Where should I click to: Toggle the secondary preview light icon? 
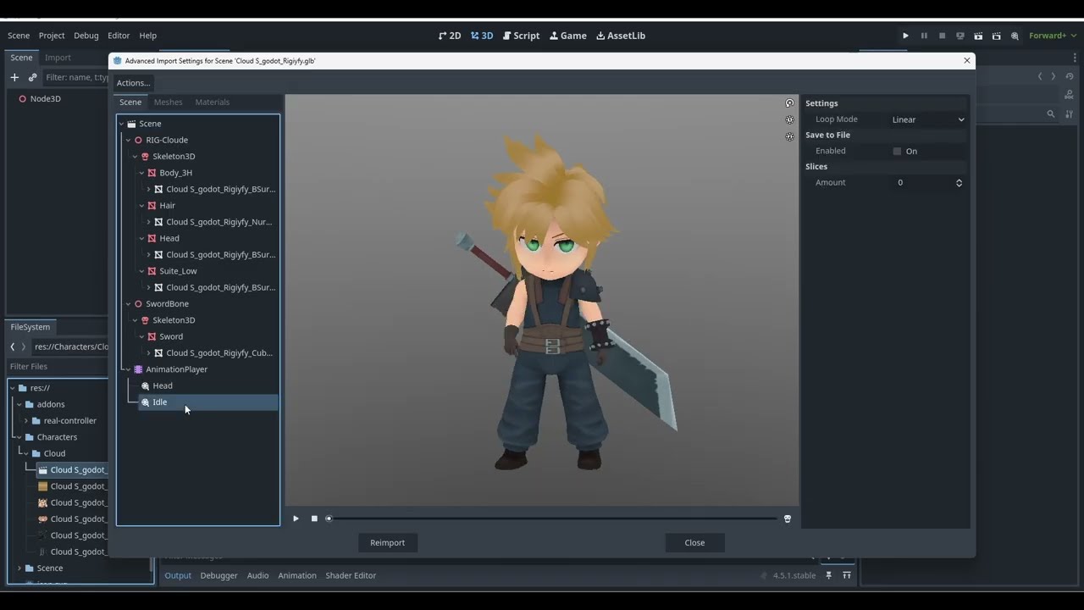pyautogui.click(x=789, y=136)
